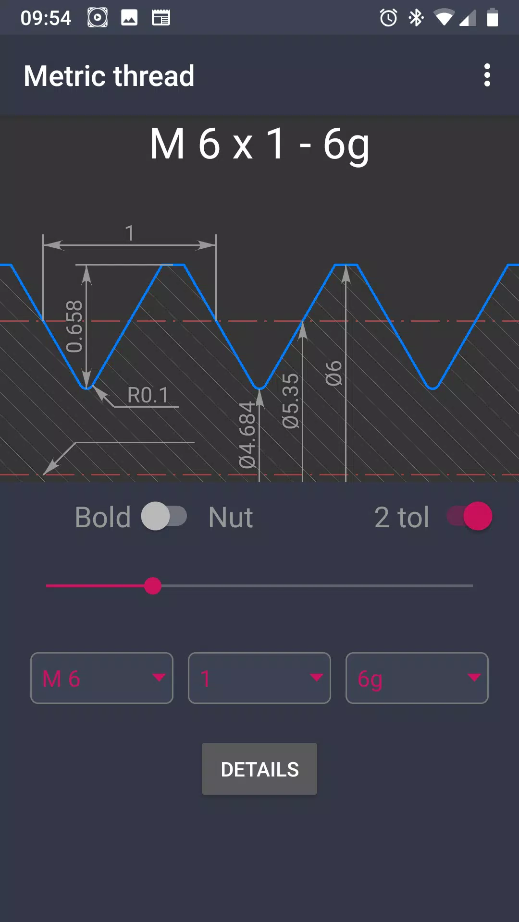Viewport: 519px width, 922px height.
Task: Tap the Wi-Fi status icon
Action: [x=444, y=18]
